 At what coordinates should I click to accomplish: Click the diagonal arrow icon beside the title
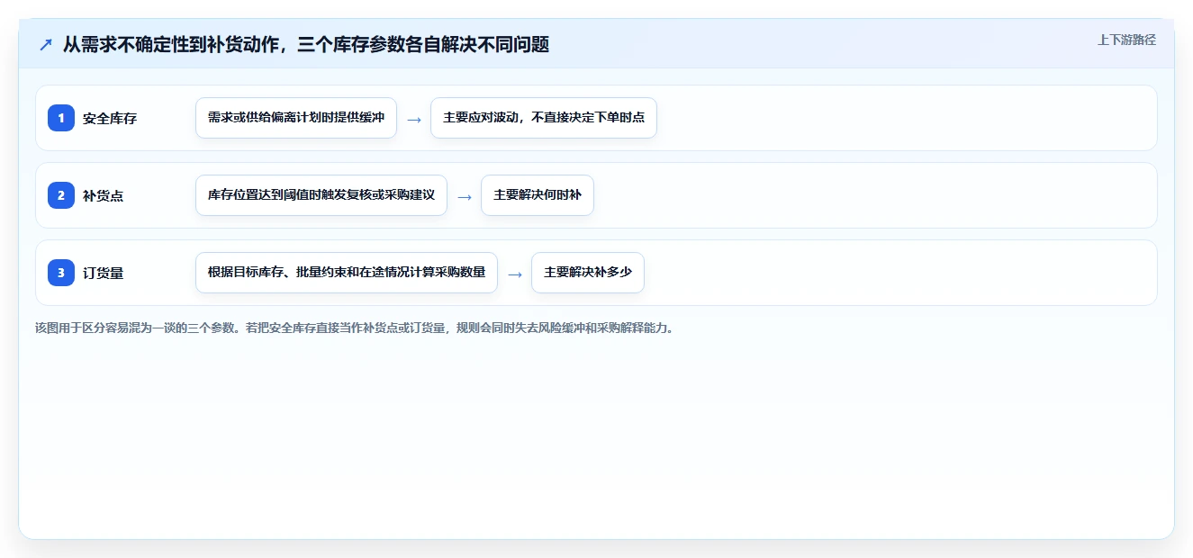point(45,44)
